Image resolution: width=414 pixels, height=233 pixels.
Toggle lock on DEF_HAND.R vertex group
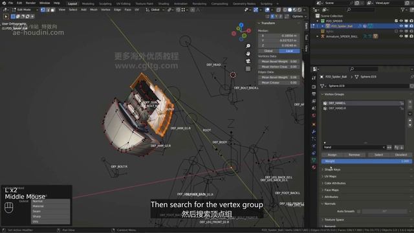[x=402, y=108]
